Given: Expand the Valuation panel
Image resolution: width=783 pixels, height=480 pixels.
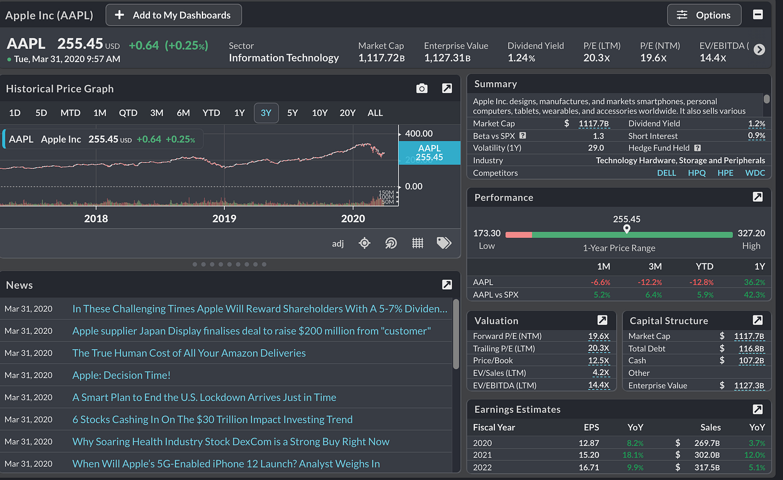Looking at the screenshot, I should 602,320.
